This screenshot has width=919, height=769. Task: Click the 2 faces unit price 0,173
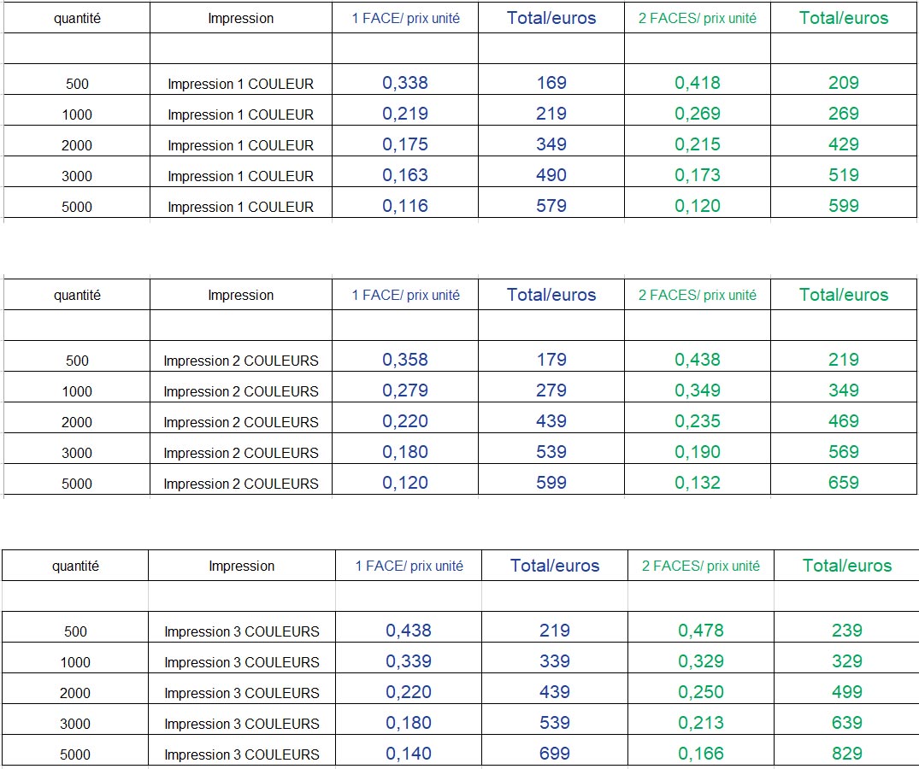[697, 175]
